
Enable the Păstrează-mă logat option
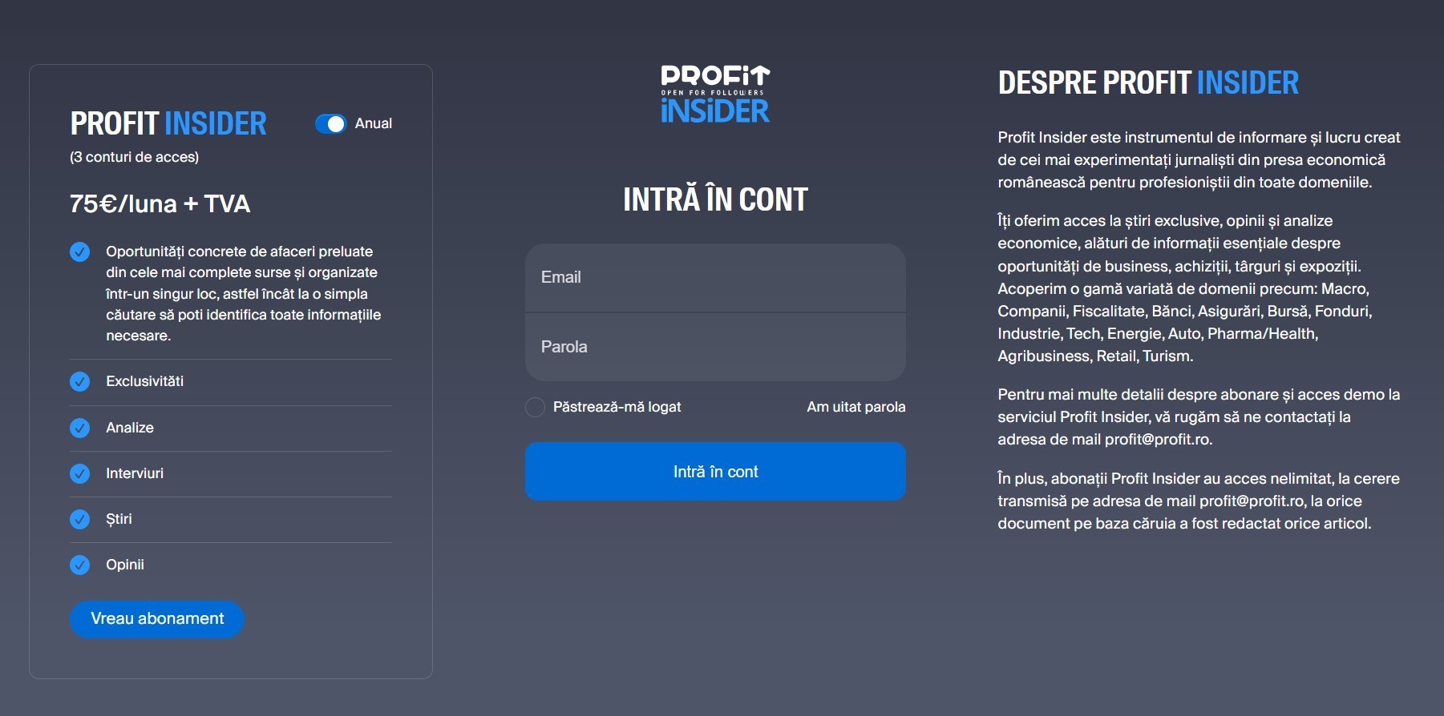click(x=535, y=408)
